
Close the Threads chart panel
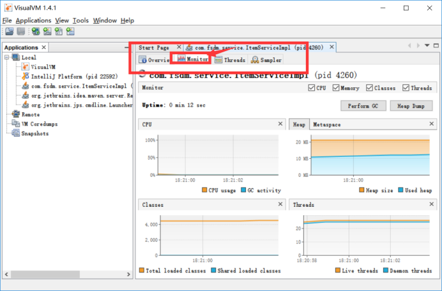[x=432, y=204]
